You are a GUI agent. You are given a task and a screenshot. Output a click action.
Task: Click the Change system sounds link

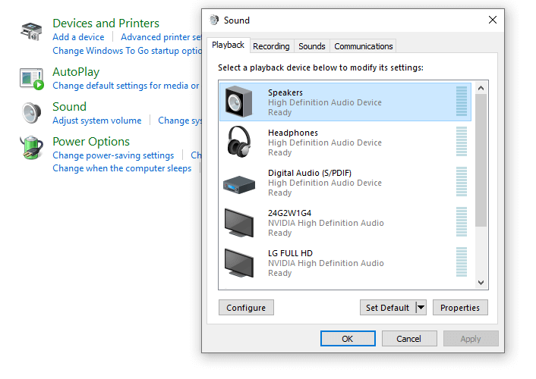point(180,121)
